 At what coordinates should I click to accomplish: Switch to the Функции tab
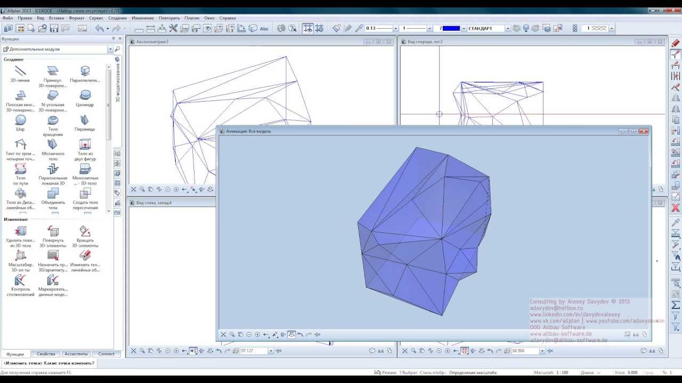tap(15, 354)
